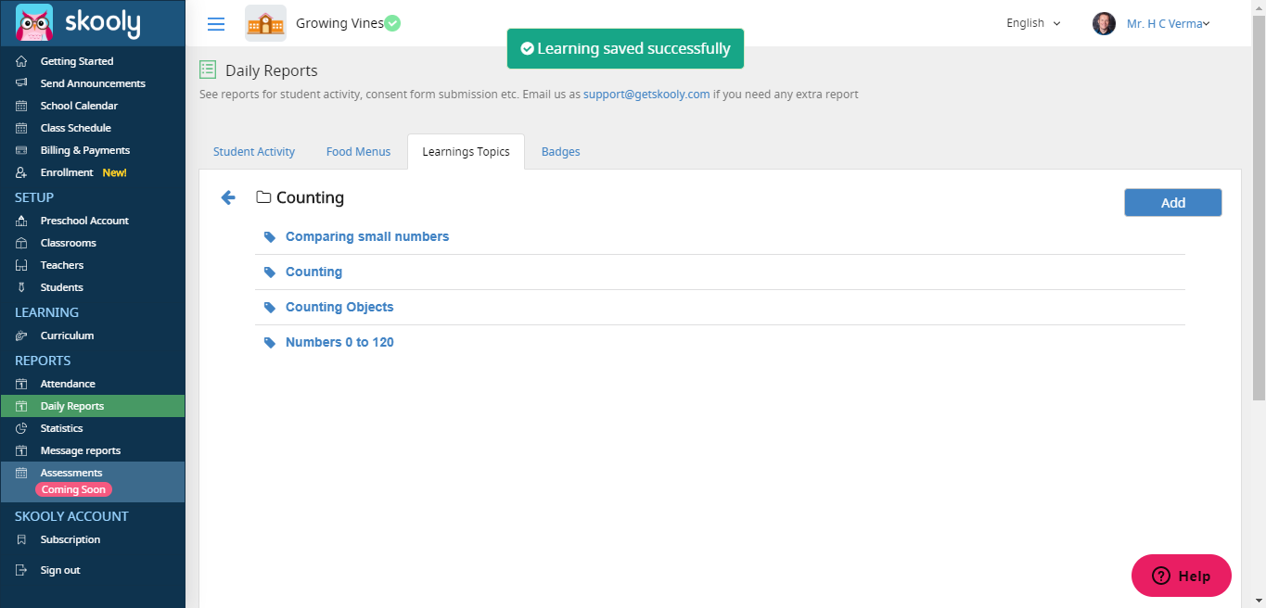Click the Assessments sidebar item
The image size is (1266, 608).
point(93,482)
